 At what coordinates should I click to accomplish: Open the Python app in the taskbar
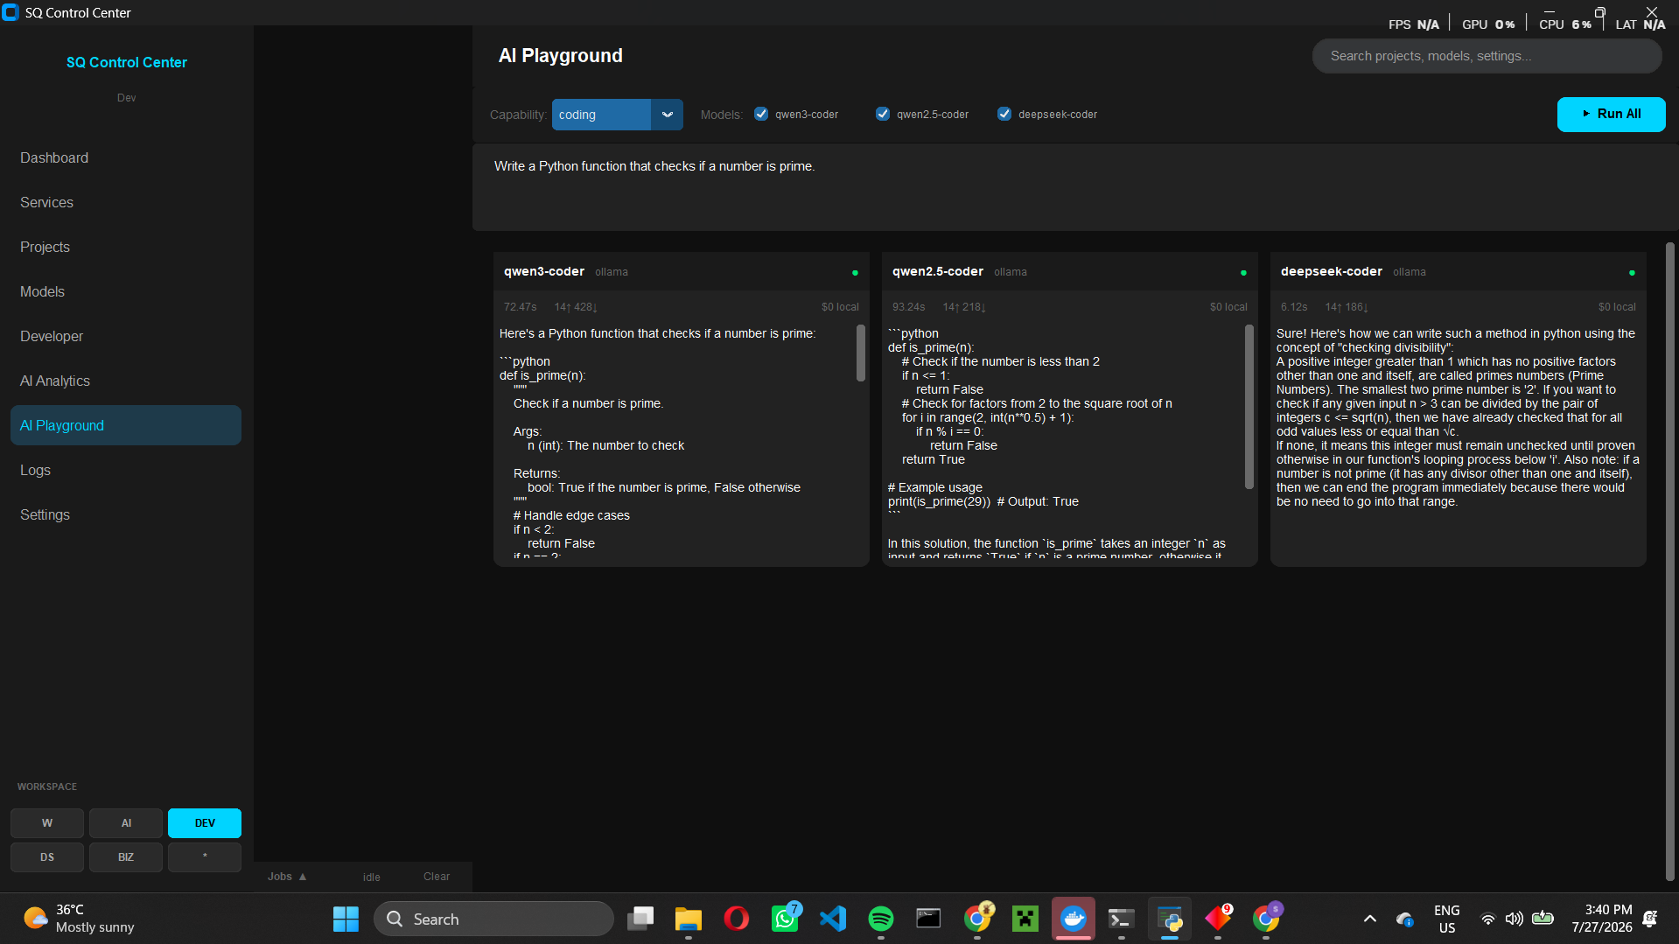[1170, 919]
